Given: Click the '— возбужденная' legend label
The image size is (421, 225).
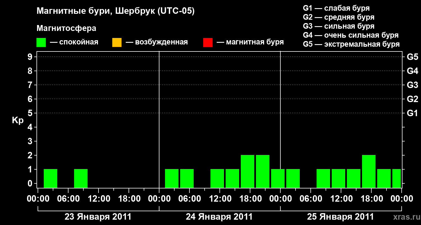Looking at the screenshot, I should tap(157, 42).
